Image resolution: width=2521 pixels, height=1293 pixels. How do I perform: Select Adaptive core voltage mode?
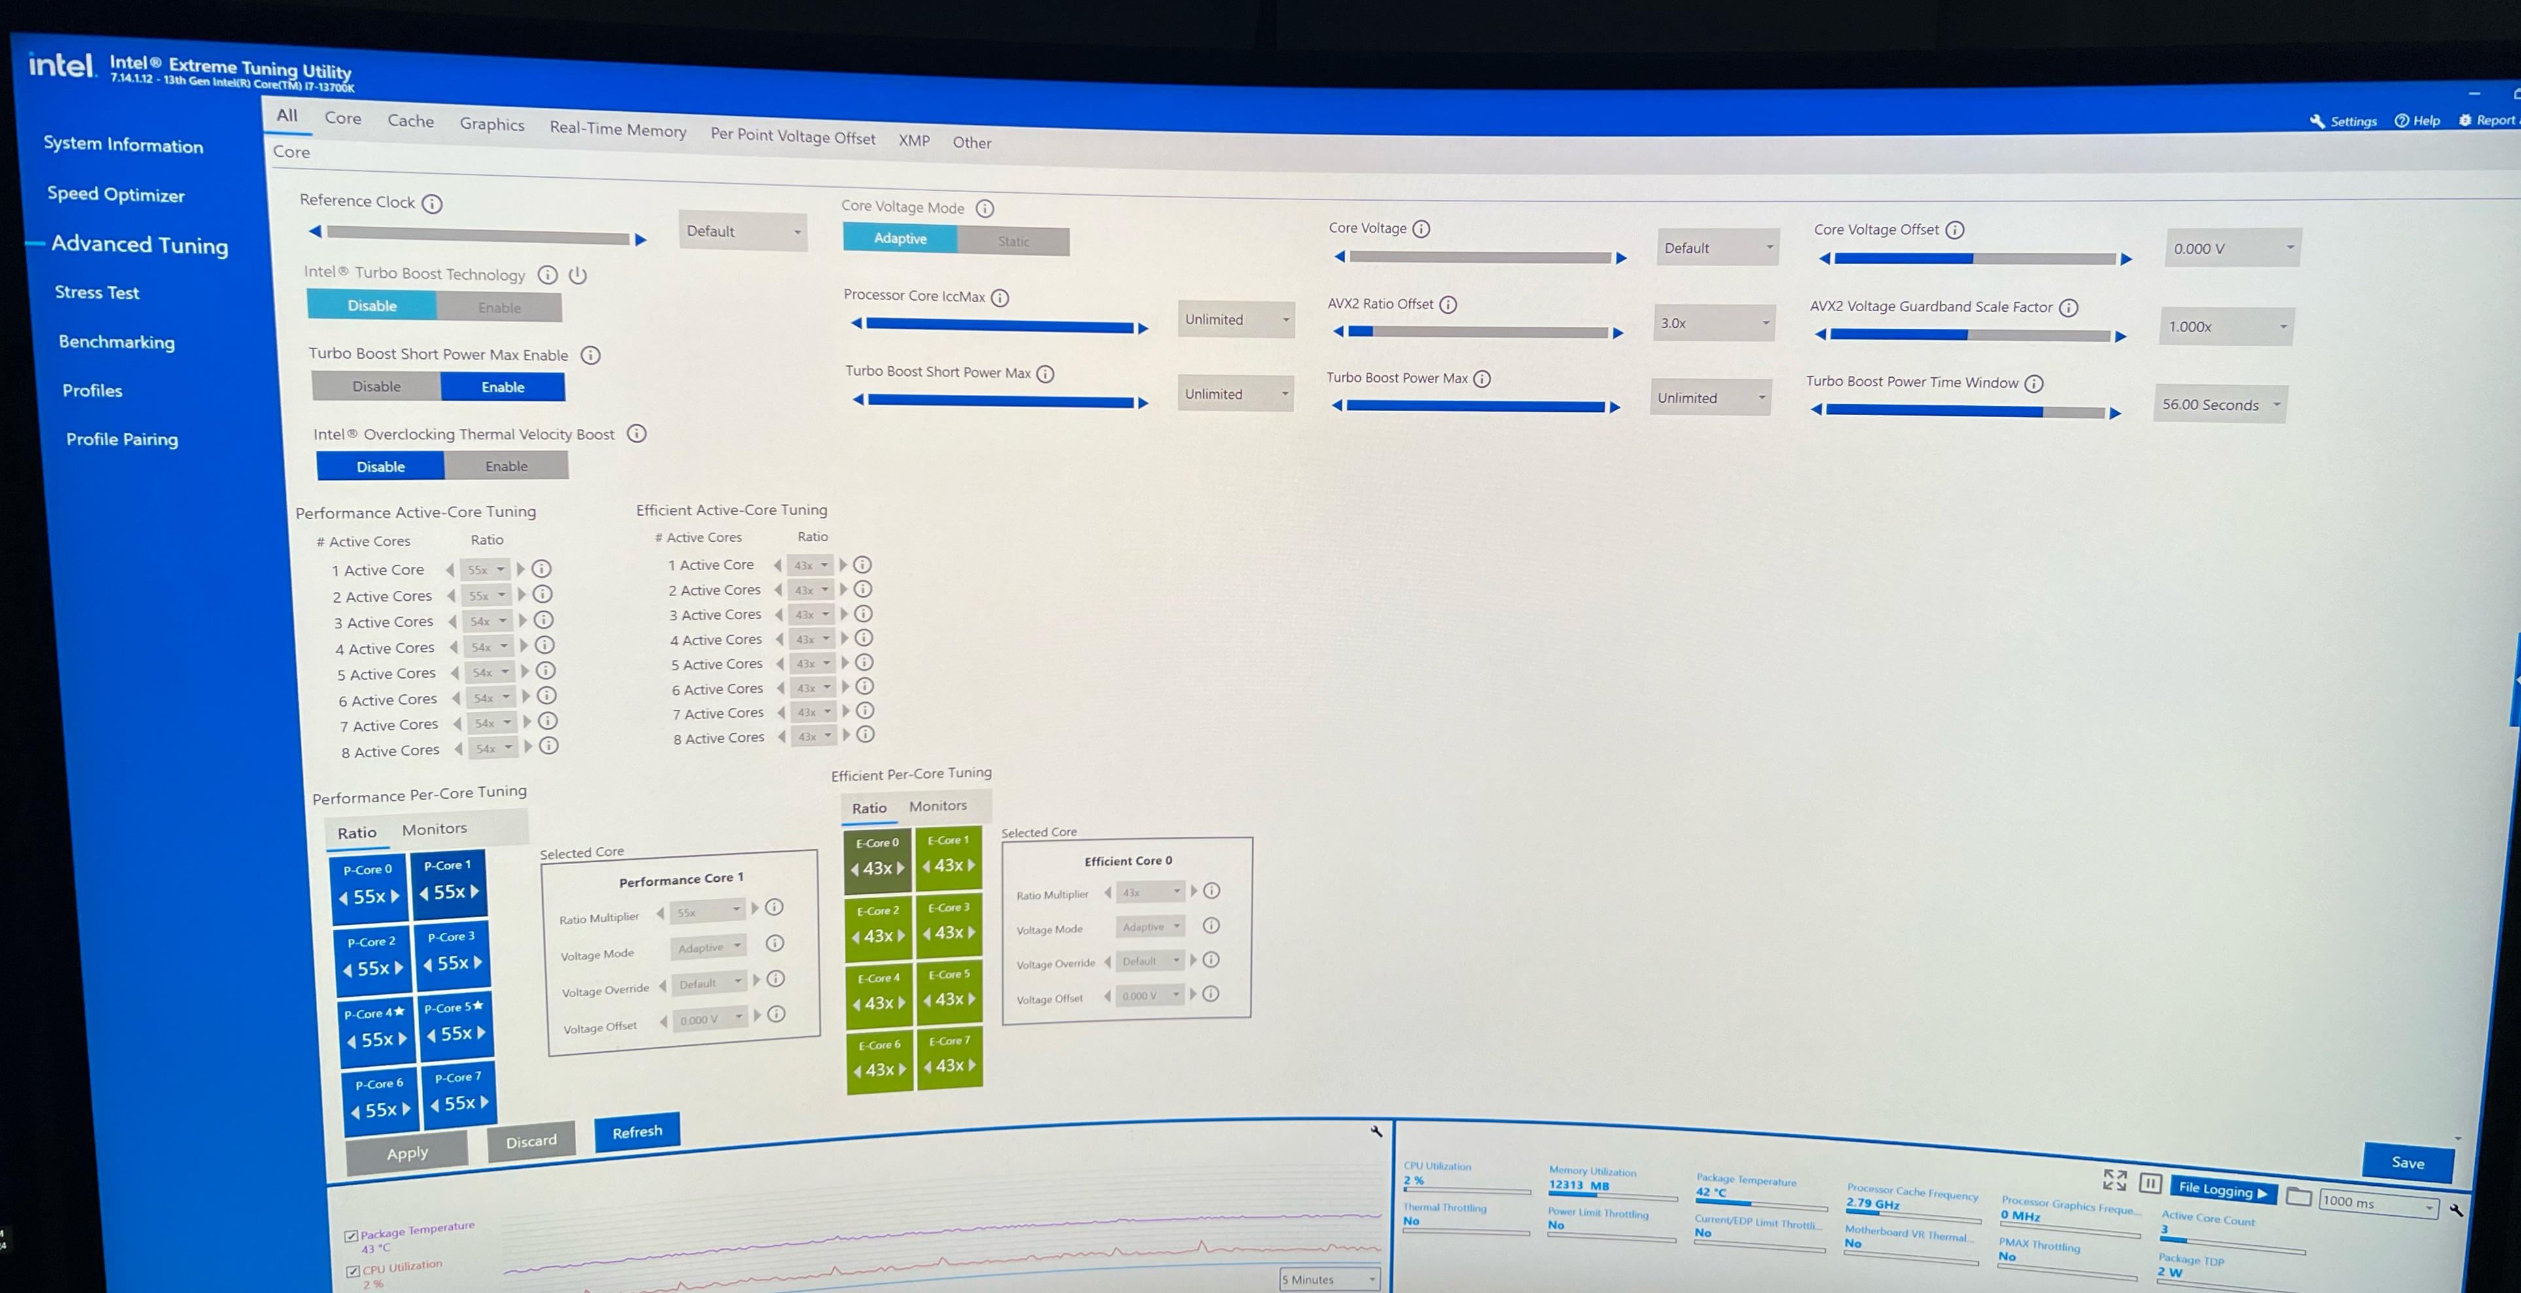(900, 238)
